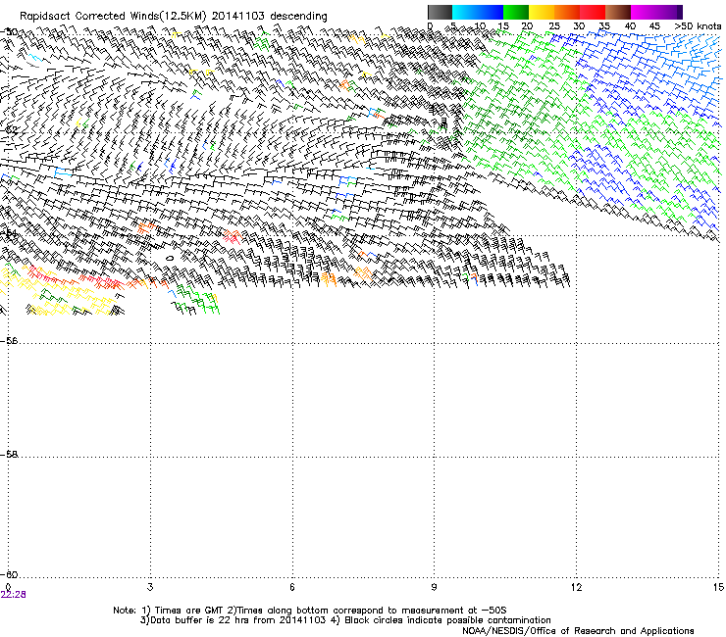Click the blue 10-15 knots legend swatch
This screenshot has width=726, height=637.
point(490,12)
